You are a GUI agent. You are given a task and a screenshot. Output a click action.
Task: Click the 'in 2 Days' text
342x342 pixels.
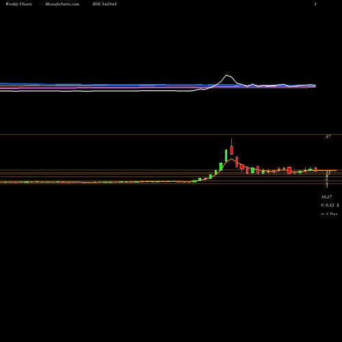(329, 214)
